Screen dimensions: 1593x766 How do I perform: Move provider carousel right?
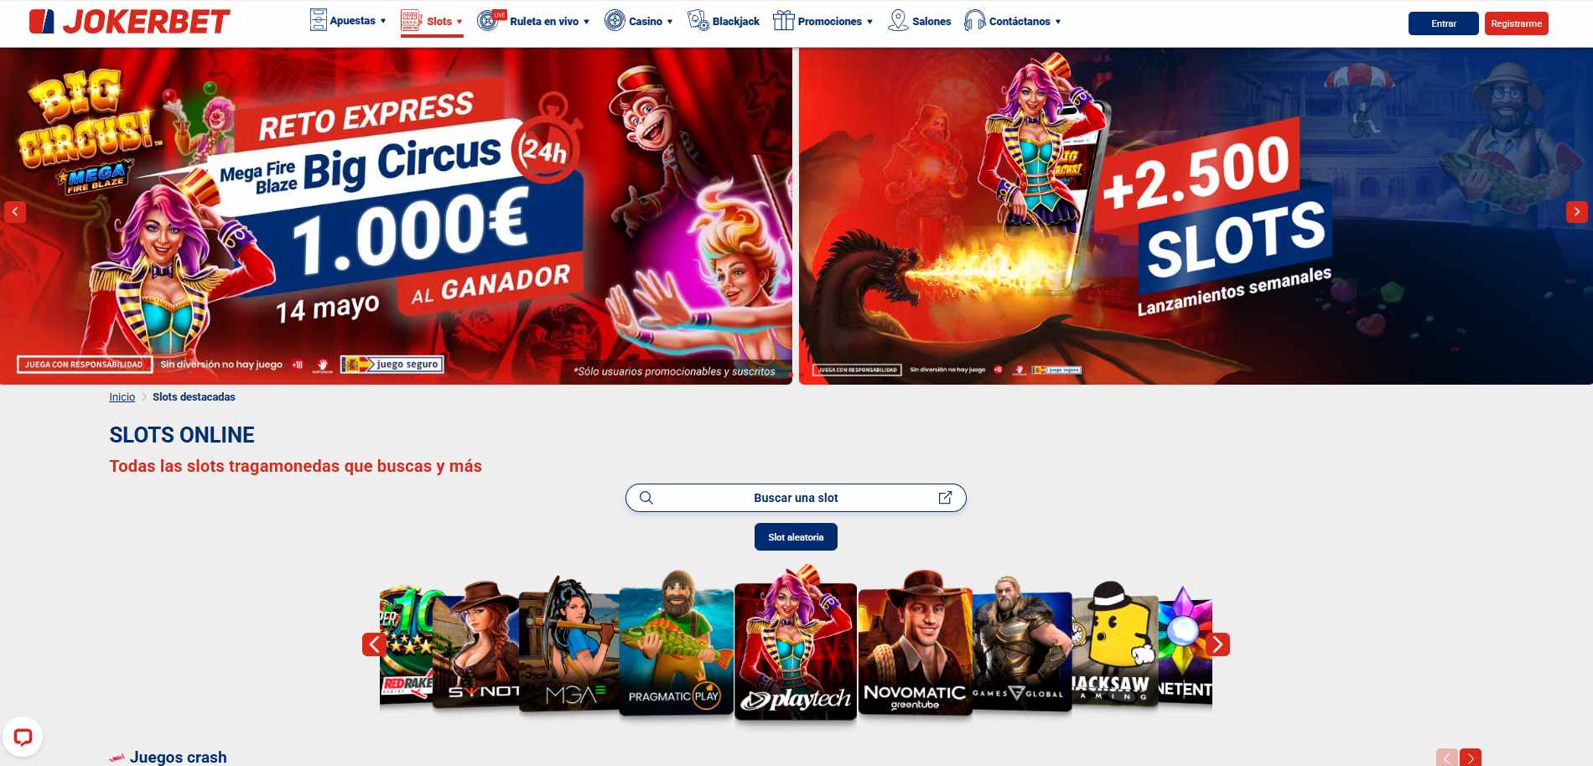[1217, 644]
